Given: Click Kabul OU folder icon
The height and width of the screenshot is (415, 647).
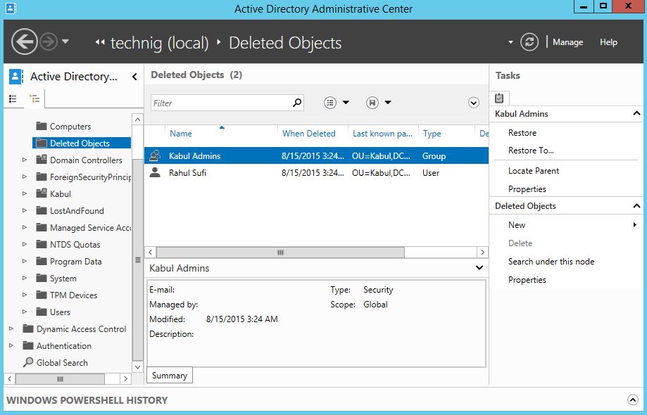Looking at the screenshot, I should pyautogui.click(x=42, y=193).
